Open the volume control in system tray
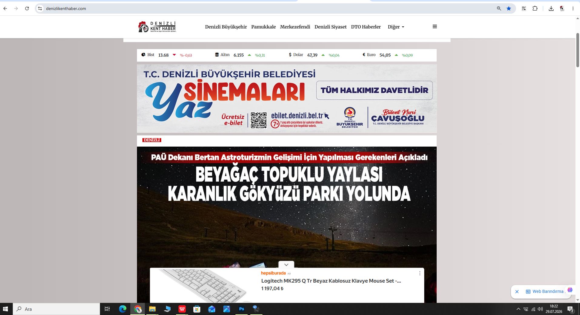580x315 pixels. (x=540, y=309)
